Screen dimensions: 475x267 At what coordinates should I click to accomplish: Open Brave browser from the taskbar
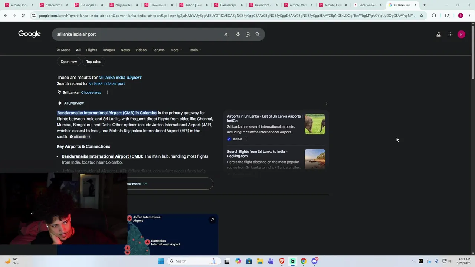pyautogui.click(x=282, y=261)
